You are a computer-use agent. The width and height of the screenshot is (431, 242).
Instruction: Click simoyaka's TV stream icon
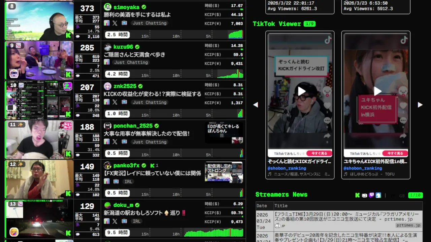tap(124, 23)
